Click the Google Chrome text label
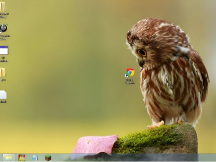 pyautogui.click(x=130, y=81)
